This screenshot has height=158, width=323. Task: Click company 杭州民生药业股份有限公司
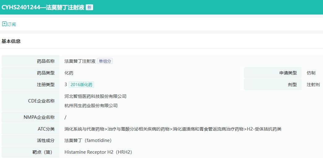click(x=91, y=106)
